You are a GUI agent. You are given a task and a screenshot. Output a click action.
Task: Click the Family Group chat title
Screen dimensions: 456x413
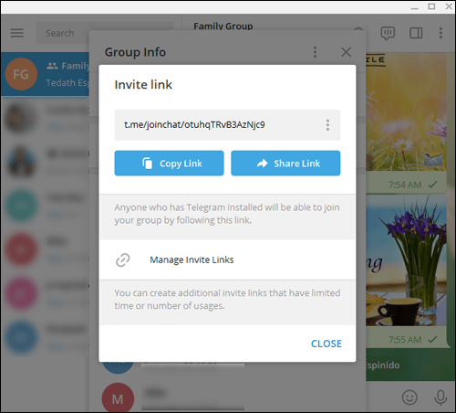tap(223, 26)
